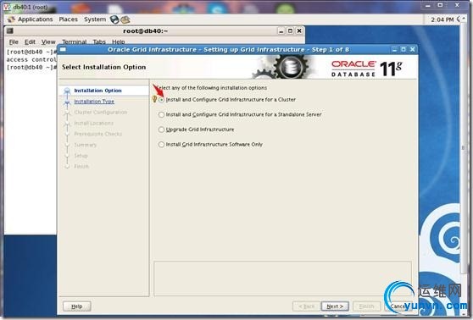The width and height of the screenshot is (473, 320).
Task: Open the Applications menu in GNOME panel
Action: [36, 19]
